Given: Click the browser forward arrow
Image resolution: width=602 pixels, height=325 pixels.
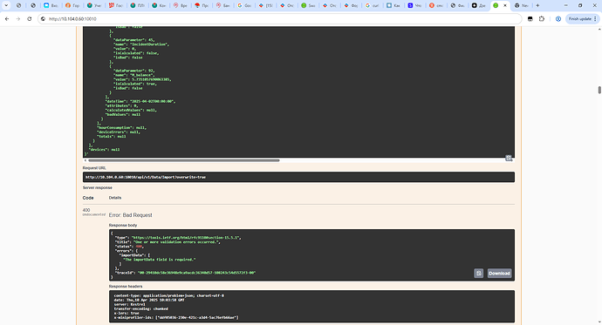Looking at the screenshot, I should [18, 19].
